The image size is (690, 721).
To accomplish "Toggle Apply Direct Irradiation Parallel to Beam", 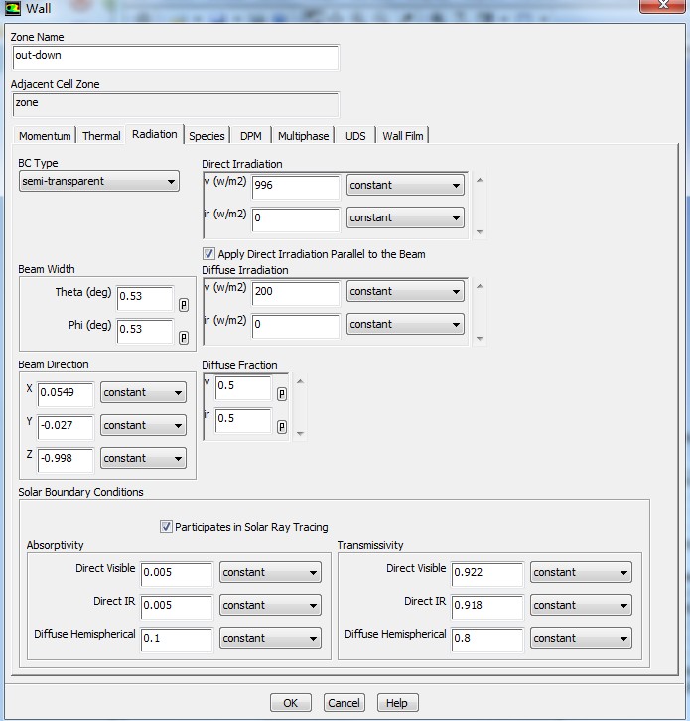I will coord(208,254).
